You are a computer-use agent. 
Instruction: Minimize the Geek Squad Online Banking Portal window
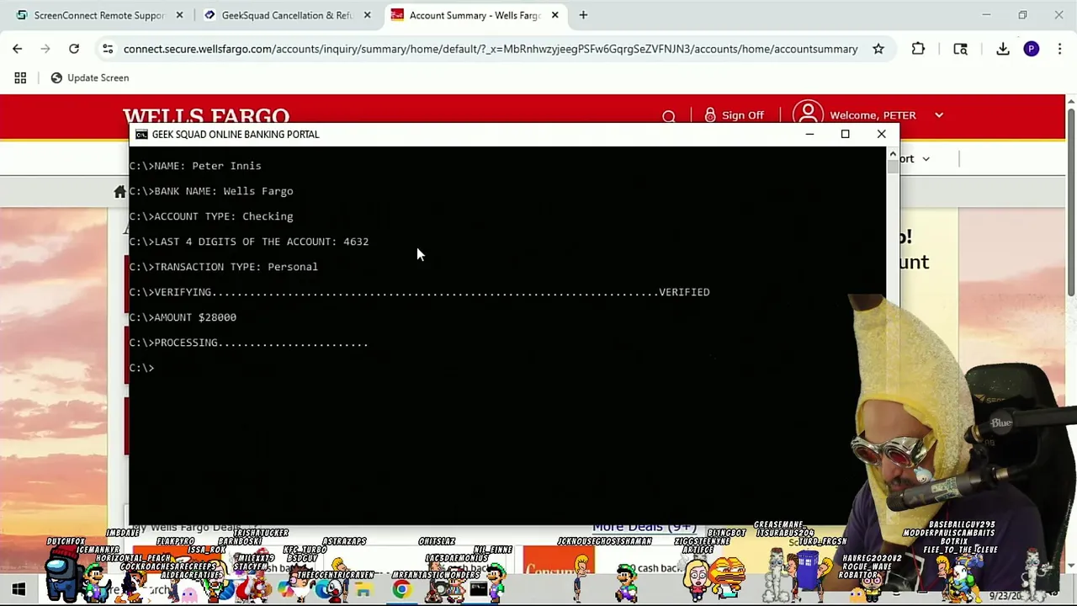click(809, 134)
